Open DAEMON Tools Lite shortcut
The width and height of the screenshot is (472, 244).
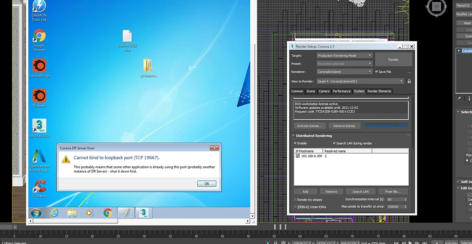(39, 11)
